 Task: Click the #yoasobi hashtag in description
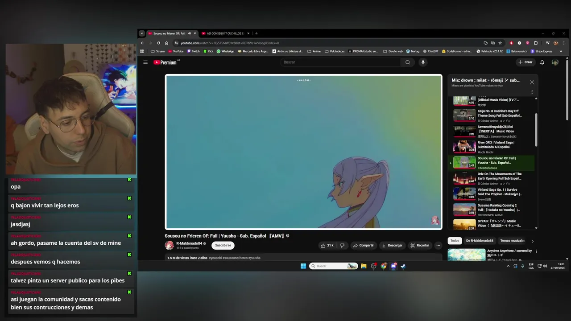[215, 258]
